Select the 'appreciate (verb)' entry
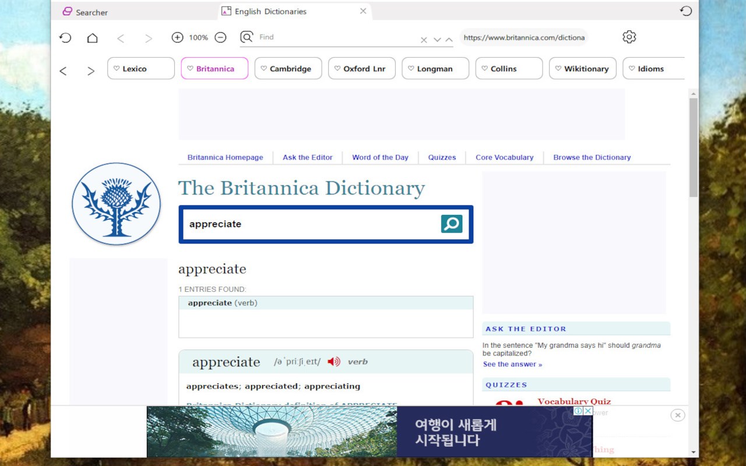The width and height of the screenshot is (746, 466). [326, 303]
